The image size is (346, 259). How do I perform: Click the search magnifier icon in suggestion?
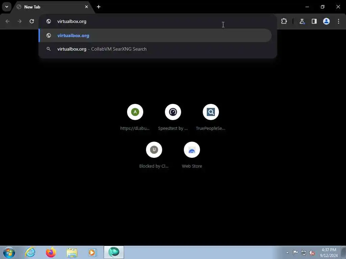coord(49,49)
